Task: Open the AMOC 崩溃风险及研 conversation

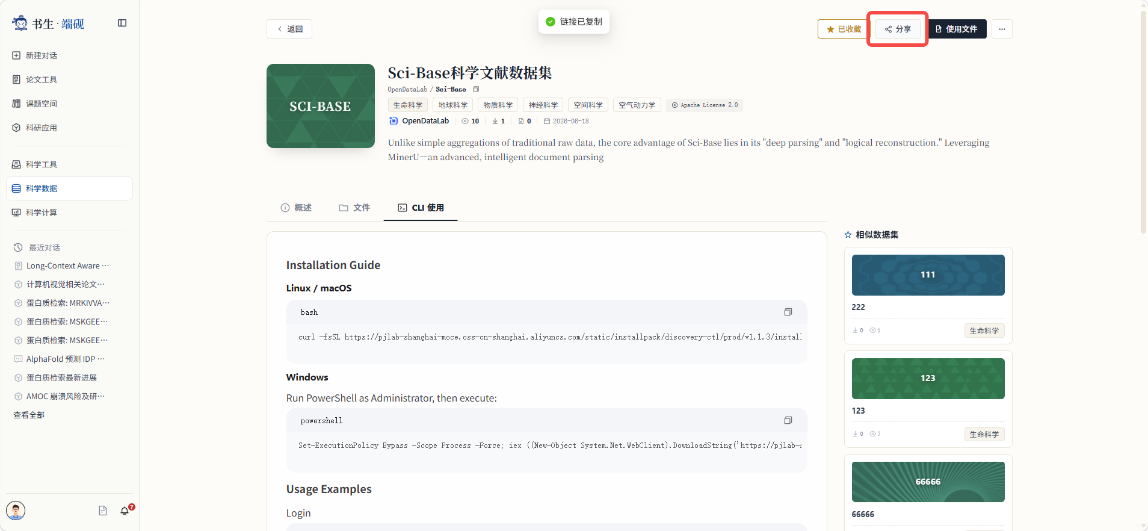Action: click(x=65, y=396)
